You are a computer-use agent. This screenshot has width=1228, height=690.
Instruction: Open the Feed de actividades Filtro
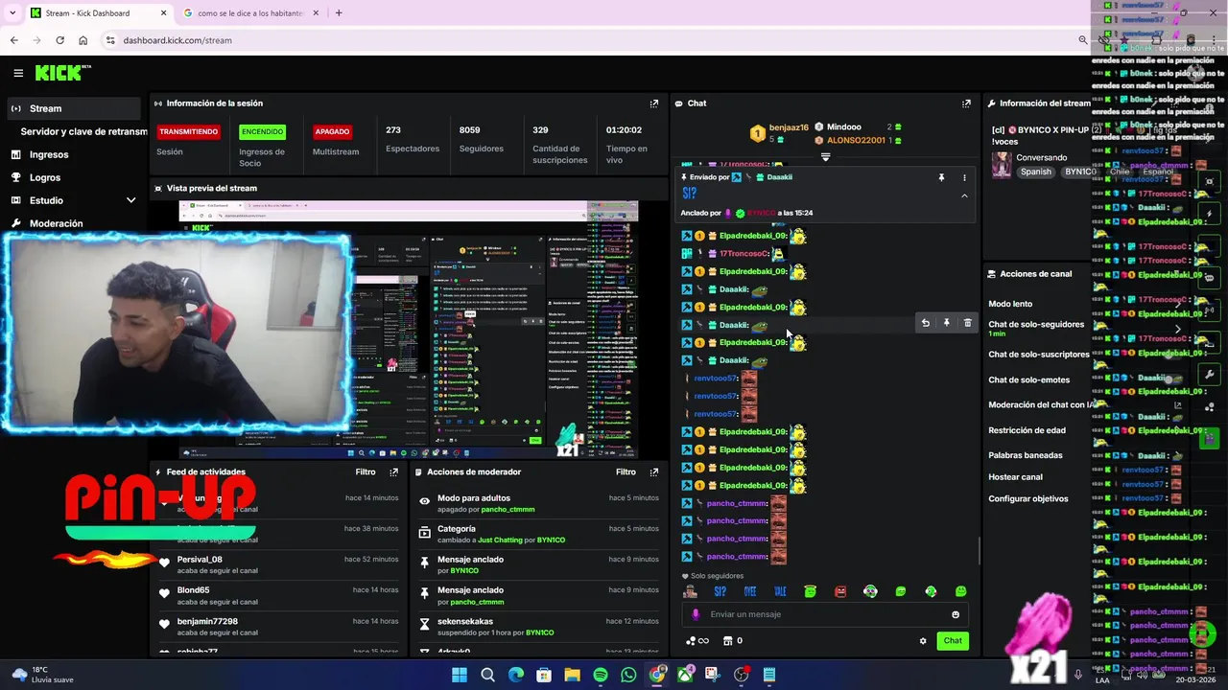click(365, 472)
